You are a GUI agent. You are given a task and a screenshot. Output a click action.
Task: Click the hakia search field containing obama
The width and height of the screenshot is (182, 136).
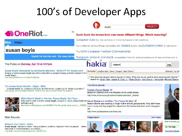139,65
